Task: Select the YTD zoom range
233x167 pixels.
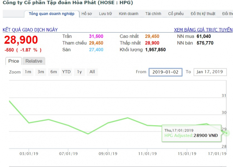Action: pos(66,72)
